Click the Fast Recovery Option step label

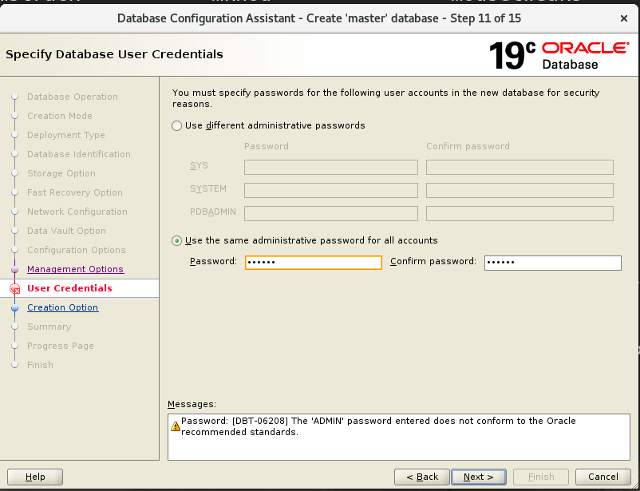(x=75, y=192)
